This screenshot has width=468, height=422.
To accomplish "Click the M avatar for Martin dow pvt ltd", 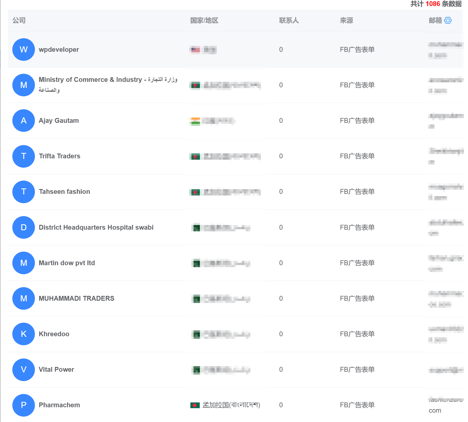I will 23,263.
